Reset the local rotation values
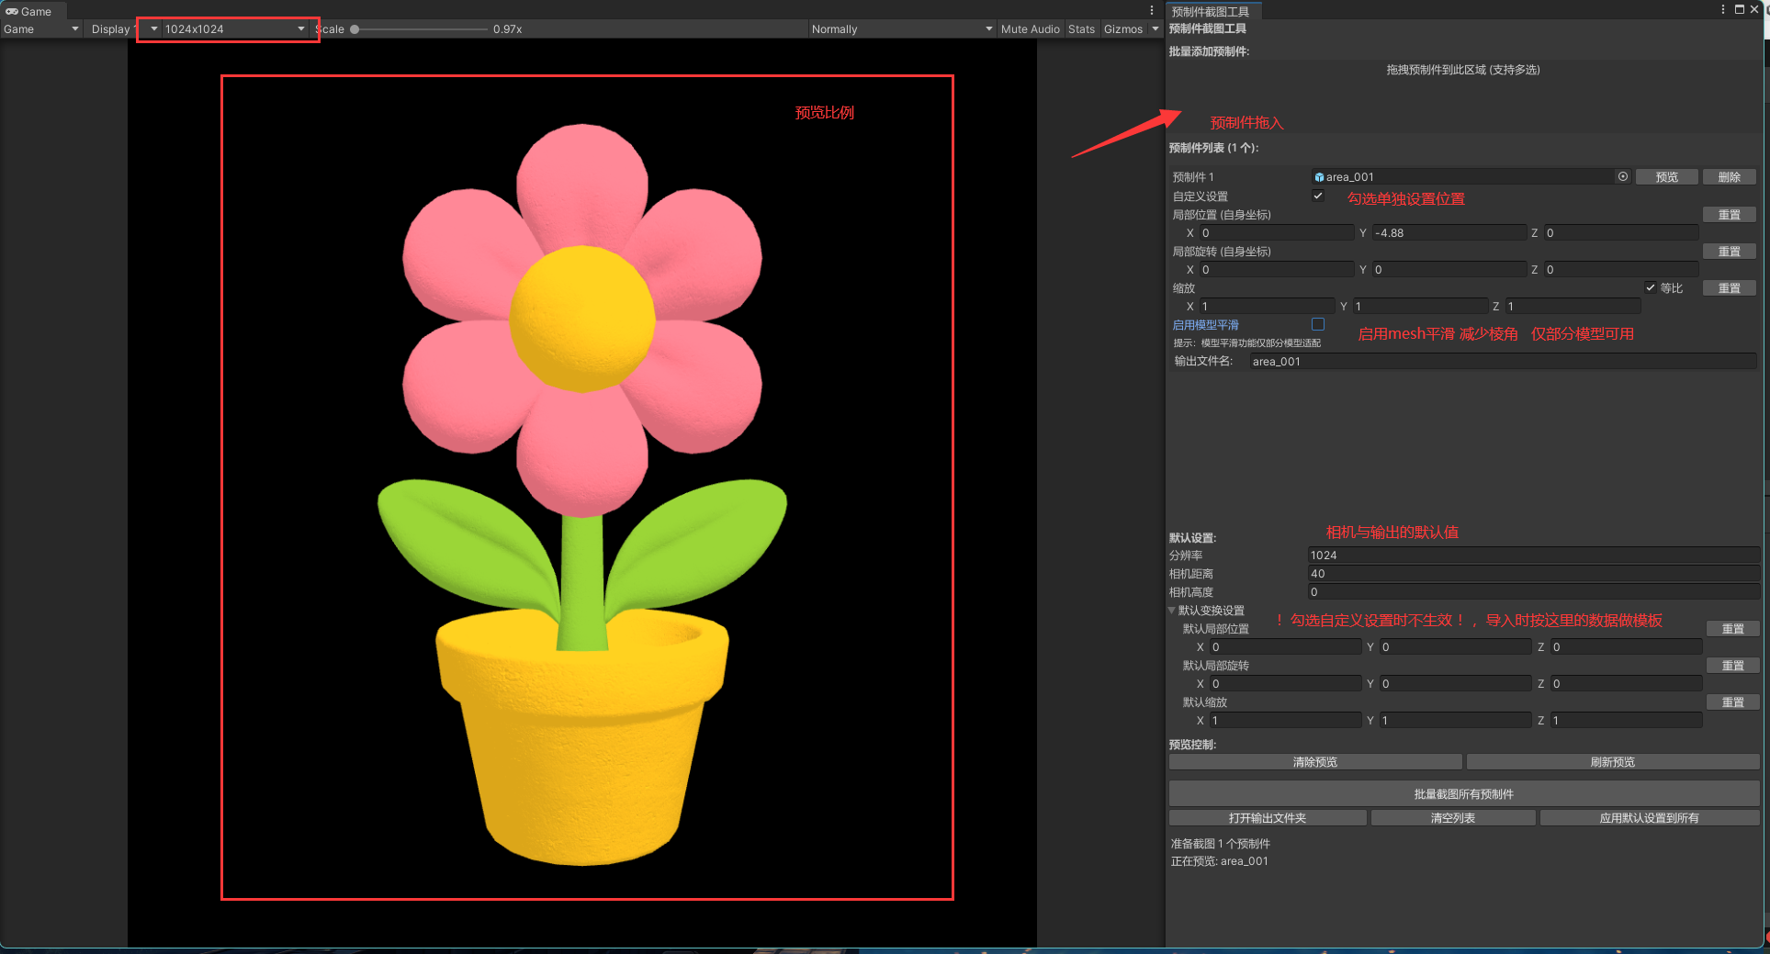The width and height of the screenshot is (1770, 954). pos(1730,251)
